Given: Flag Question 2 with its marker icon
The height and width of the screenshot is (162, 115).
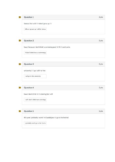Looking at the screenshot, I should [20, 40].
